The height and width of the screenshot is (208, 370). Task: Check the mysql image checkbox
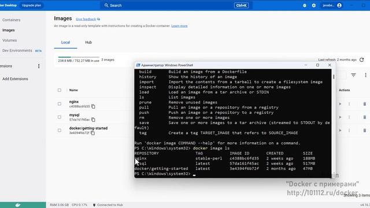(x=59, y=117)
